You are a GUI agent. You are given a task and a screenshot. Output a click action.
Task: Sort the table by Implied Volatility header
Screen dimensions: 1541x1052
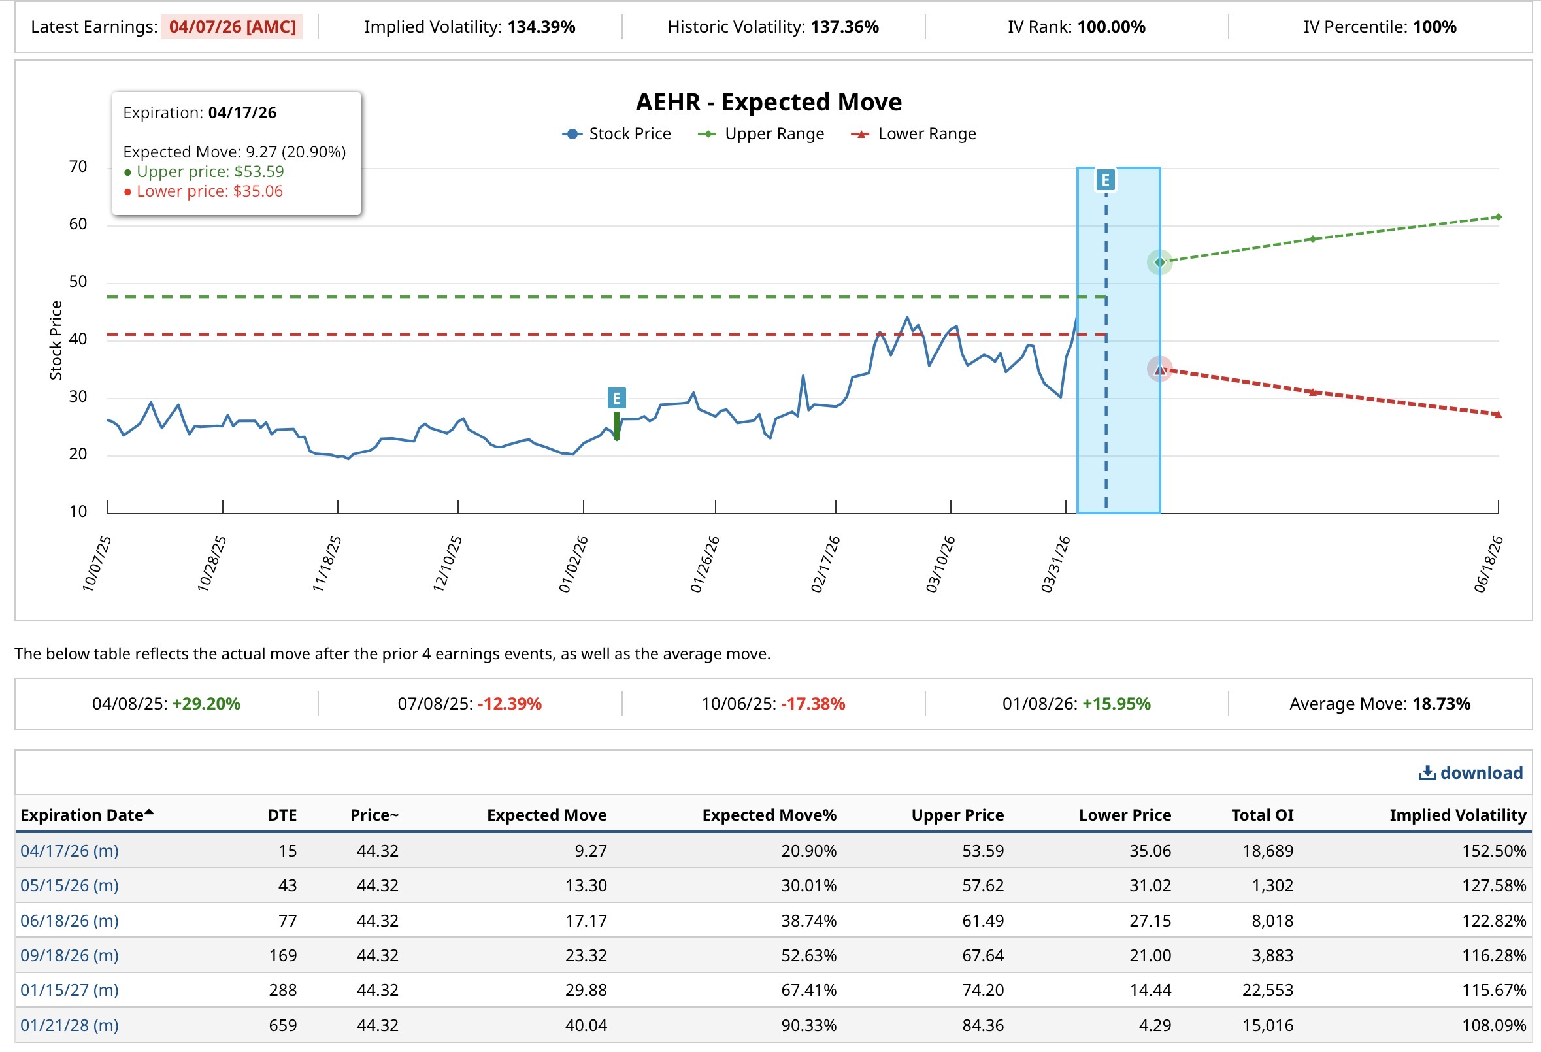pos(1457,815)
